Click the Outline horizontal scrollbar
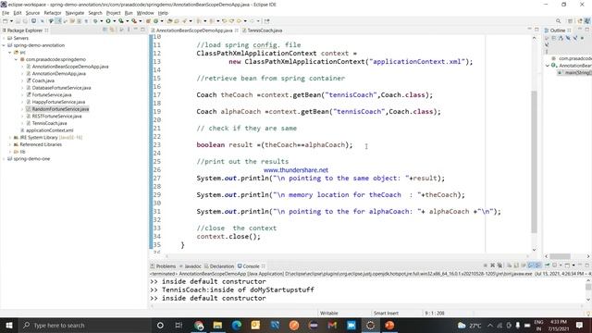This screenshot has width=592, height=333. (x=560, y=256)
